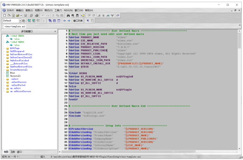Image resolution: width=243 pixels, height=160 pixels.
Task: Expand toolbar overflow chevron at tab bar right
Action: click(x=240, y=25)
